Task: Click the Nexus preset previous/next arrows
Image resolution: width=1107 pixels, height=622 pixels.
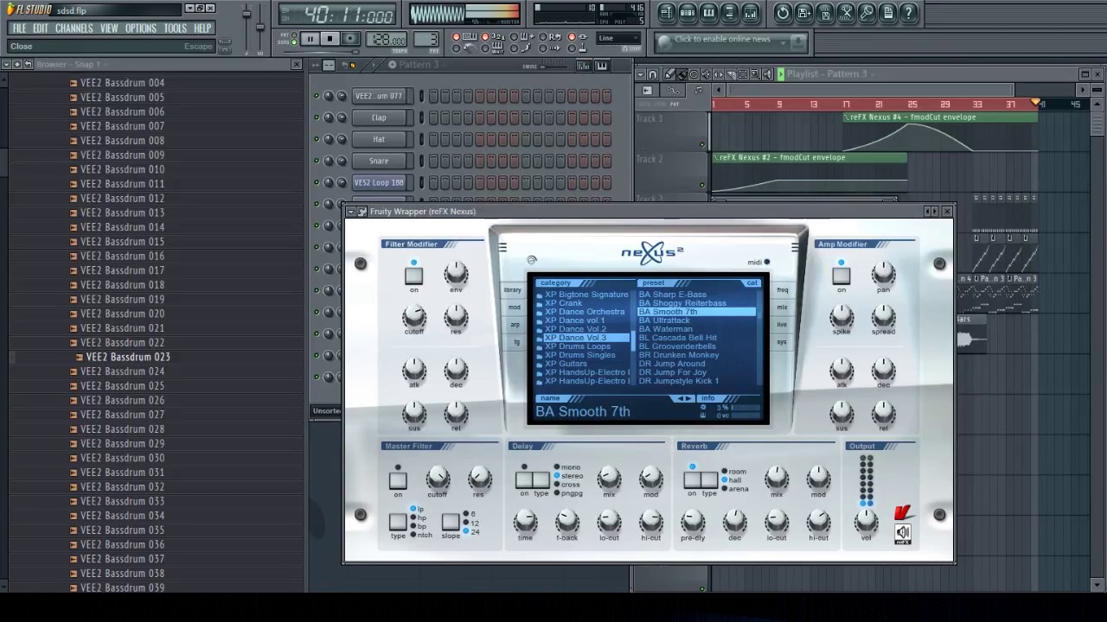Action: click(x=684, y=398)
